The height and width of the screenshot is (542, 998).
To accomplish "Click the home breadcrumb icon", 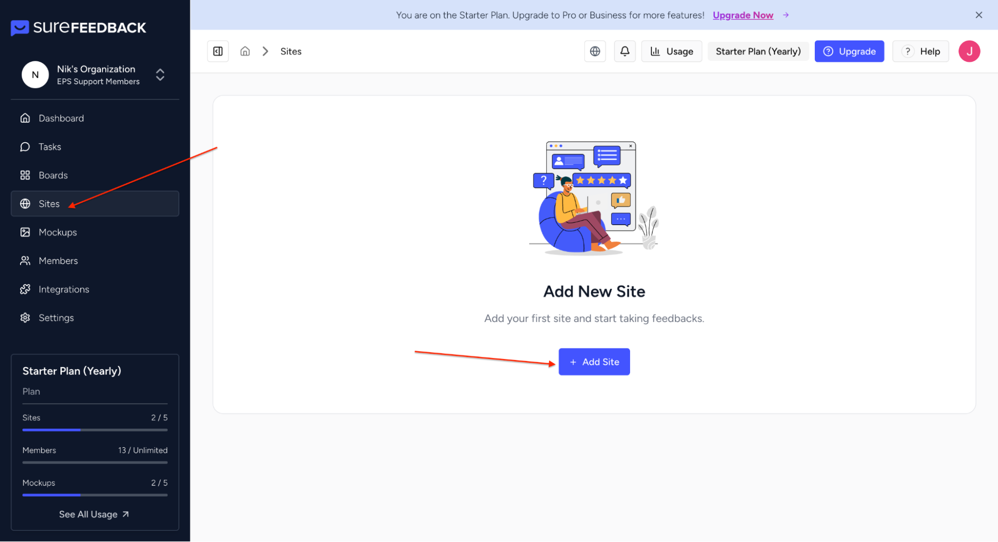I will coord(245,51).
